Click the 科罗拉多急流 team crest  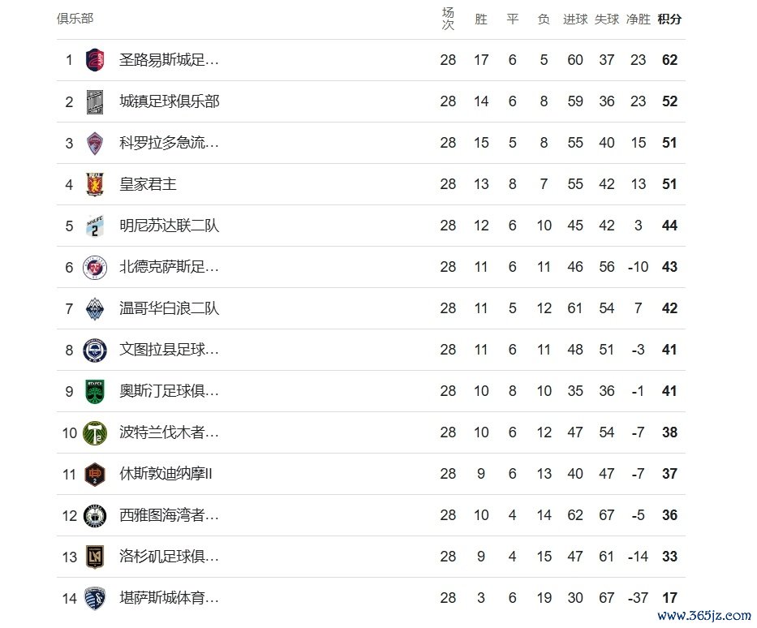pyautogui.click(x=95, y=143)
